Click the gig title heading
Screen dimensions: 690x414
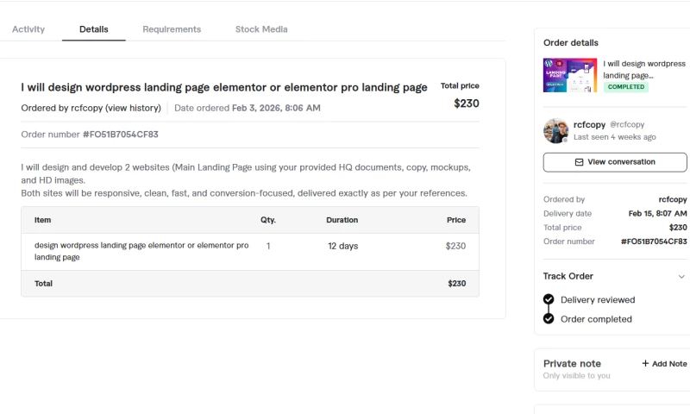(x=224, y=87)
